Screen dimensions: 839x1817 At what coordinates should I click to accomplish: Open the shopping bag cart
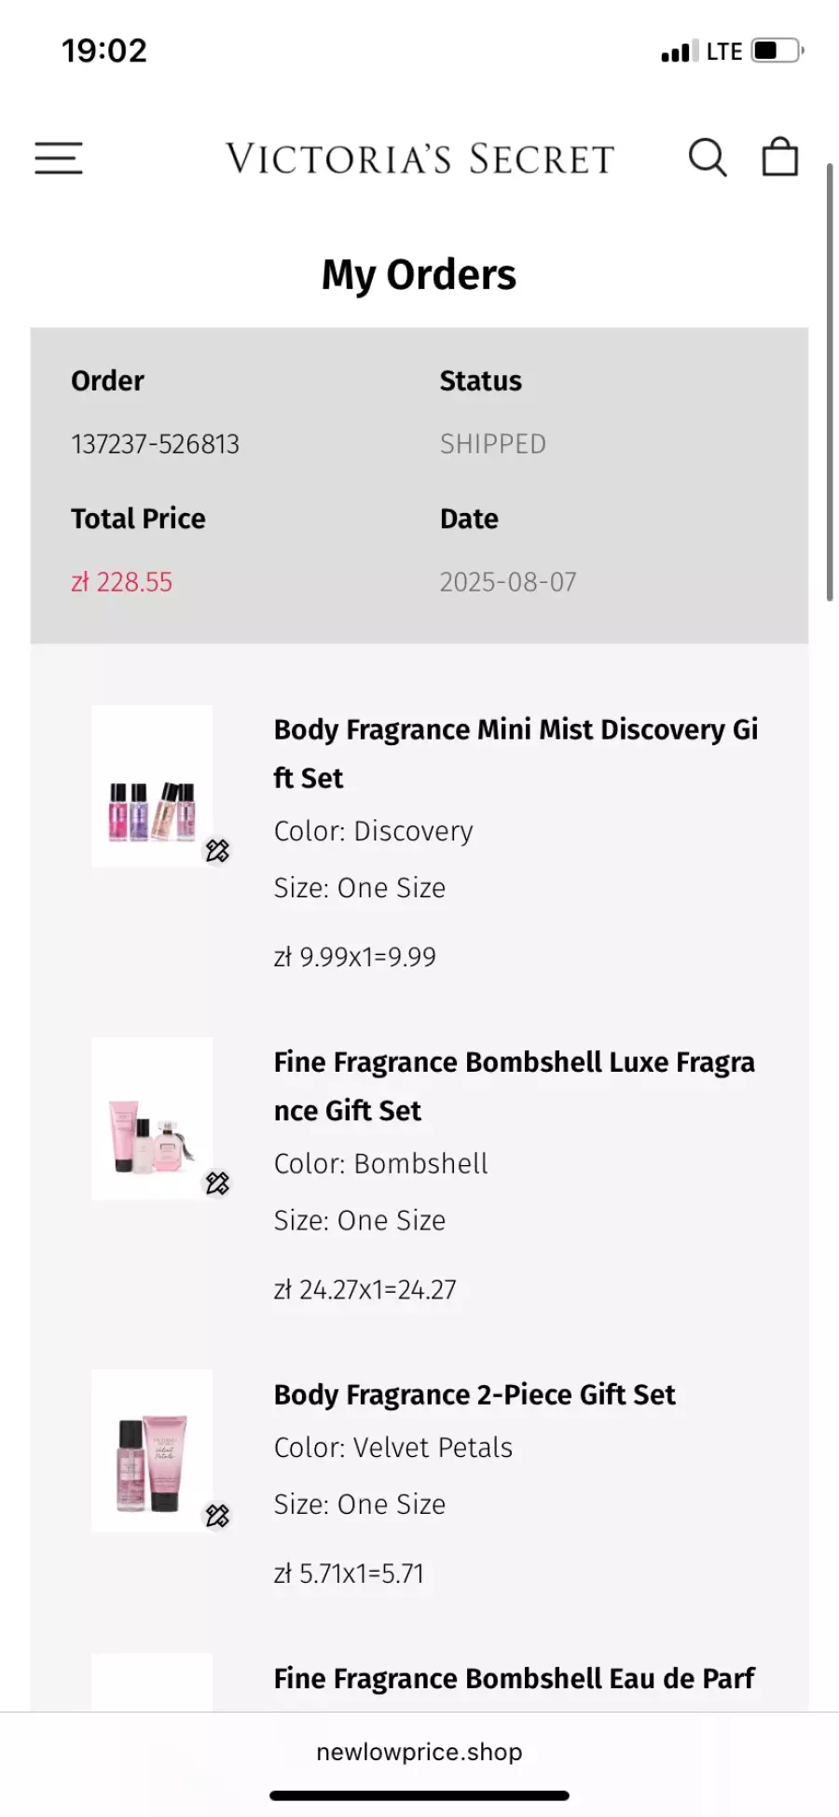click(780, 157)
